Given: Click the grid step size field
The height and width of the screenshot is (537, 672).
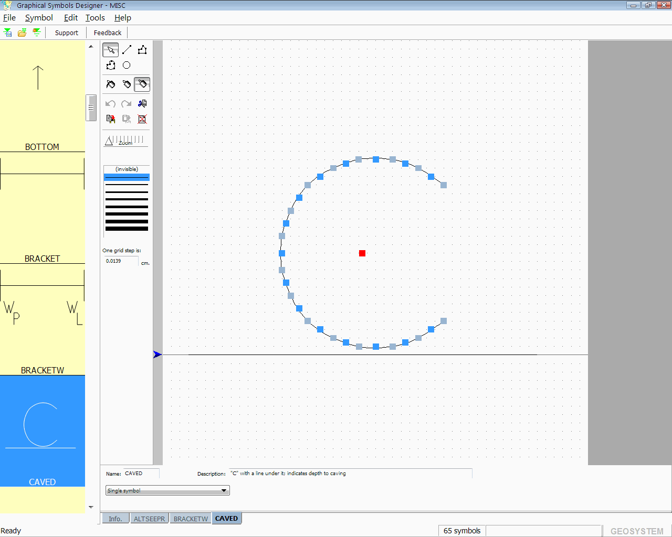Looking at the screenshot, I should pos(121,261).
